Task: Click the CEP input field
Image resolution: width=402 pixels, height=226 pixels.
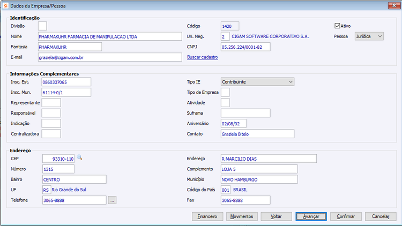Action: click(x=58, y=159)
